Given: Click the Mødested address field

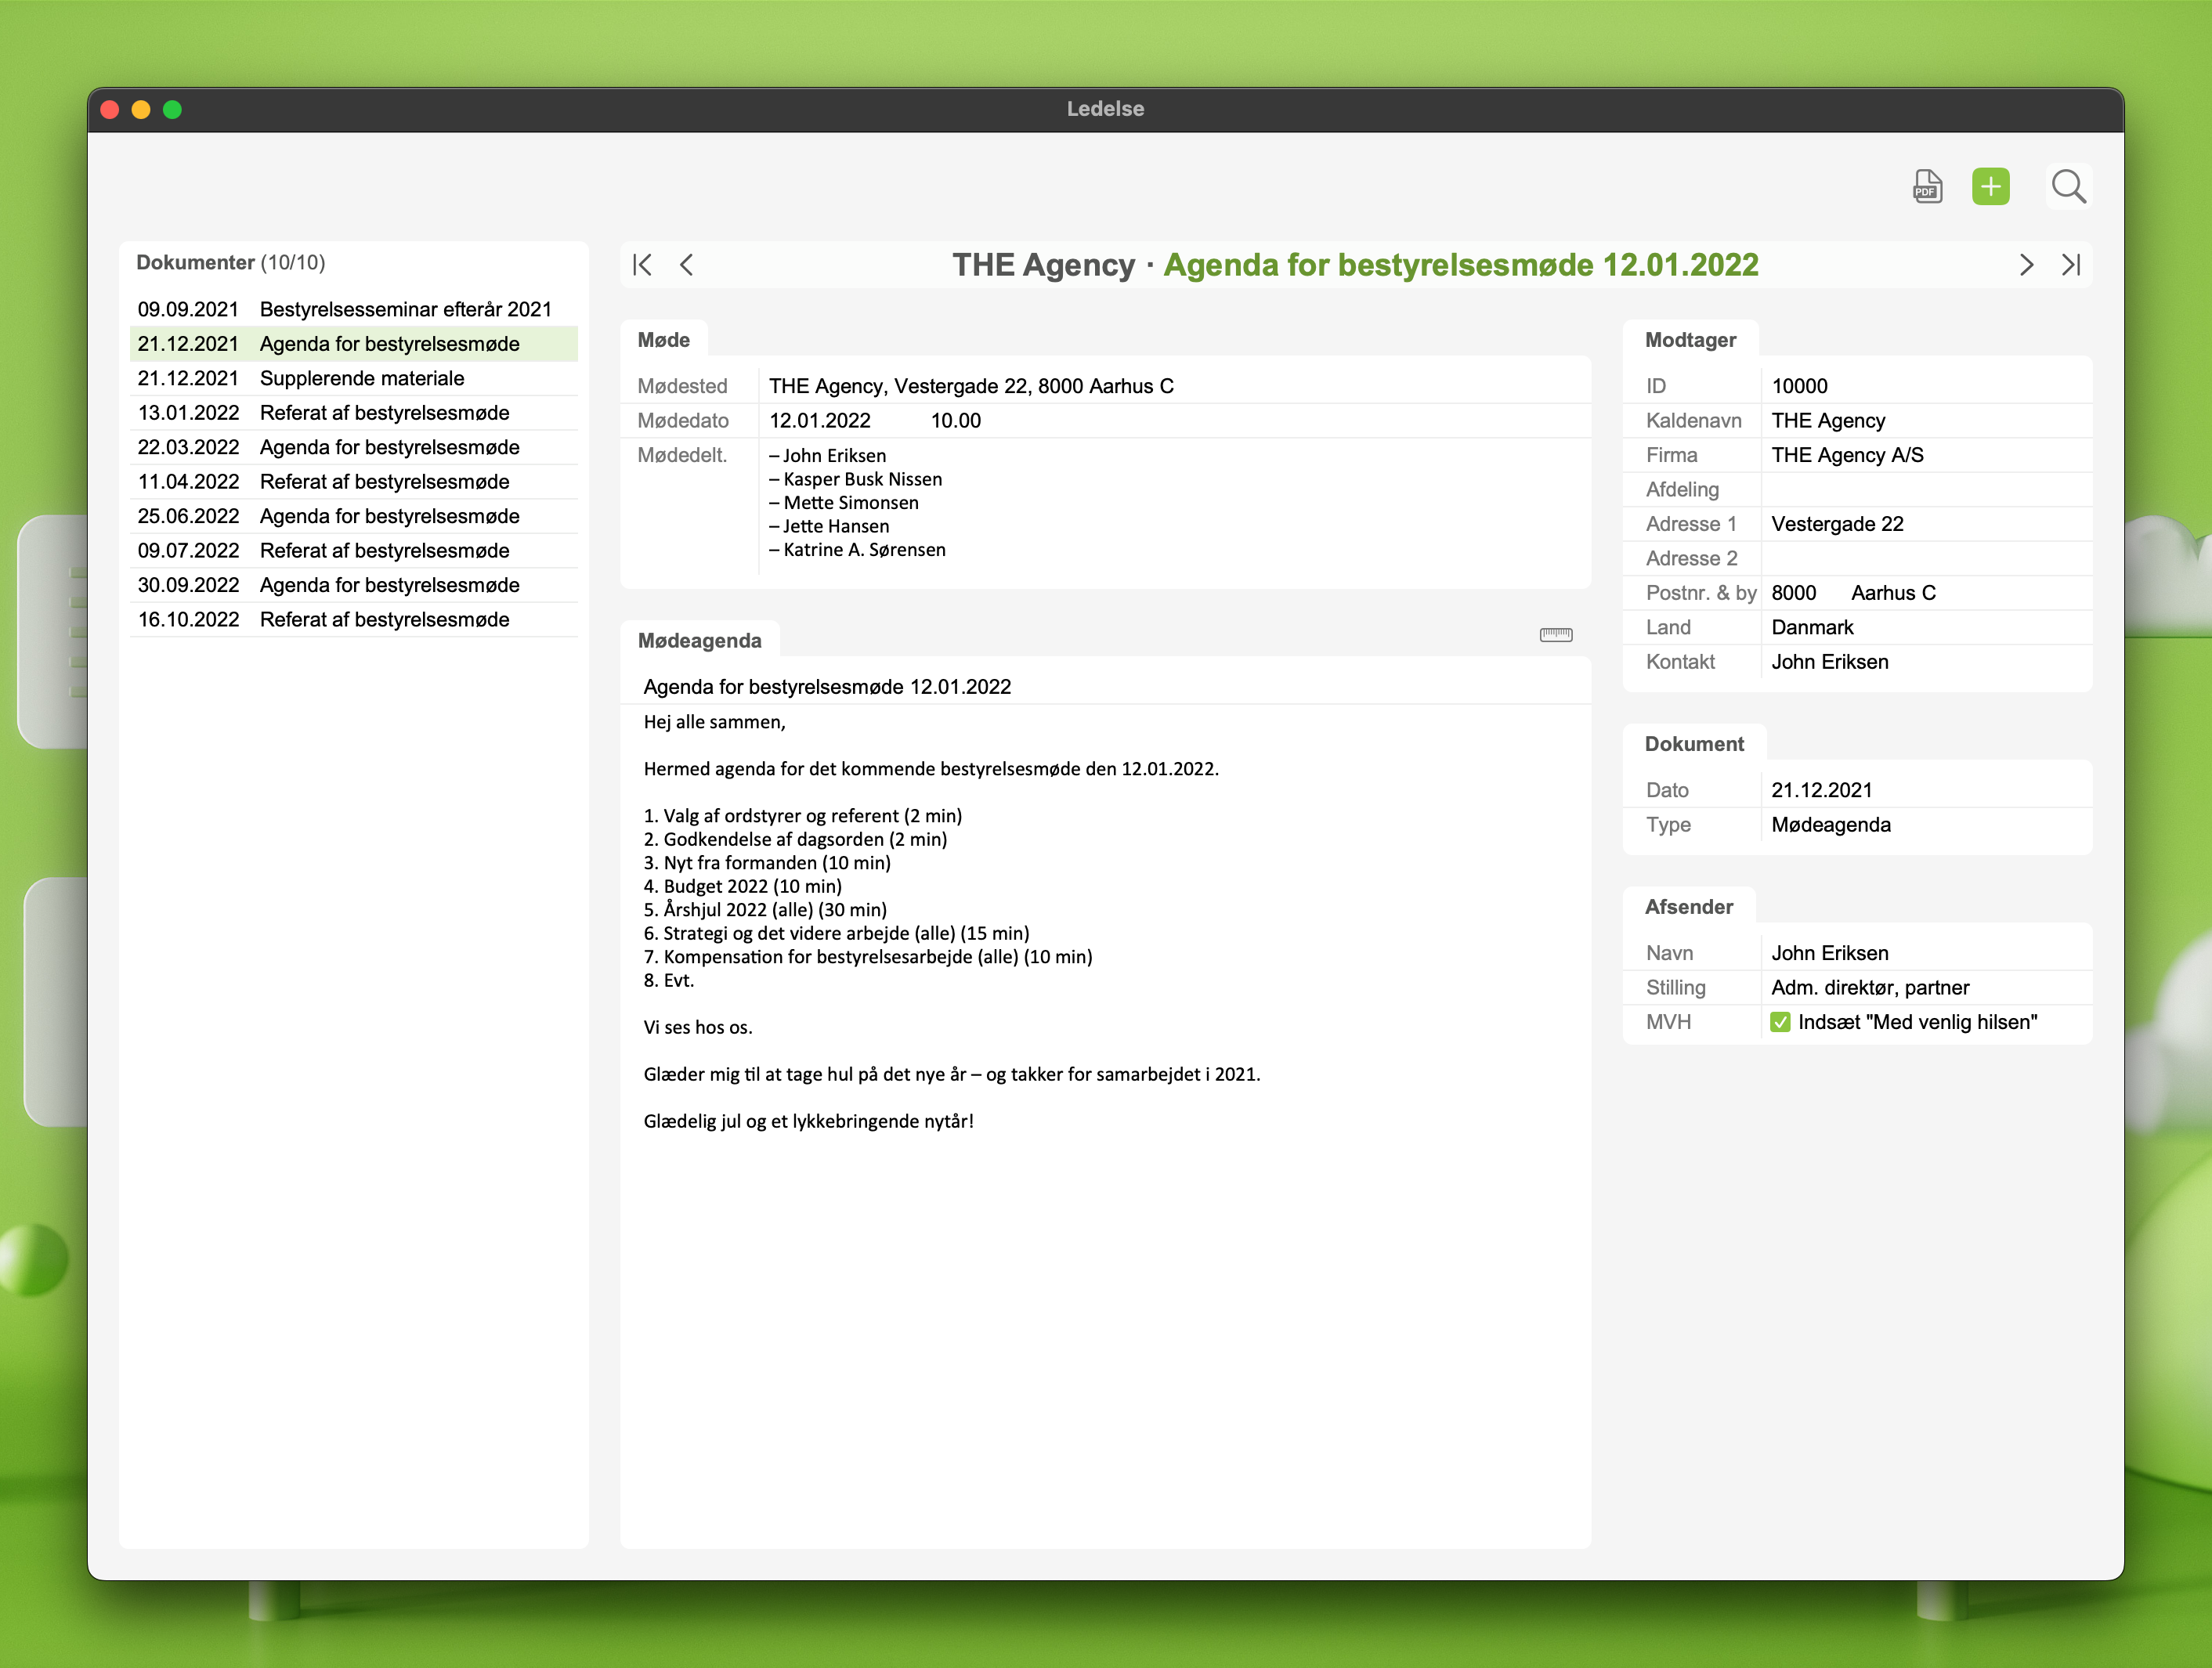Looking at the screenshot, I should coord(970,386).
